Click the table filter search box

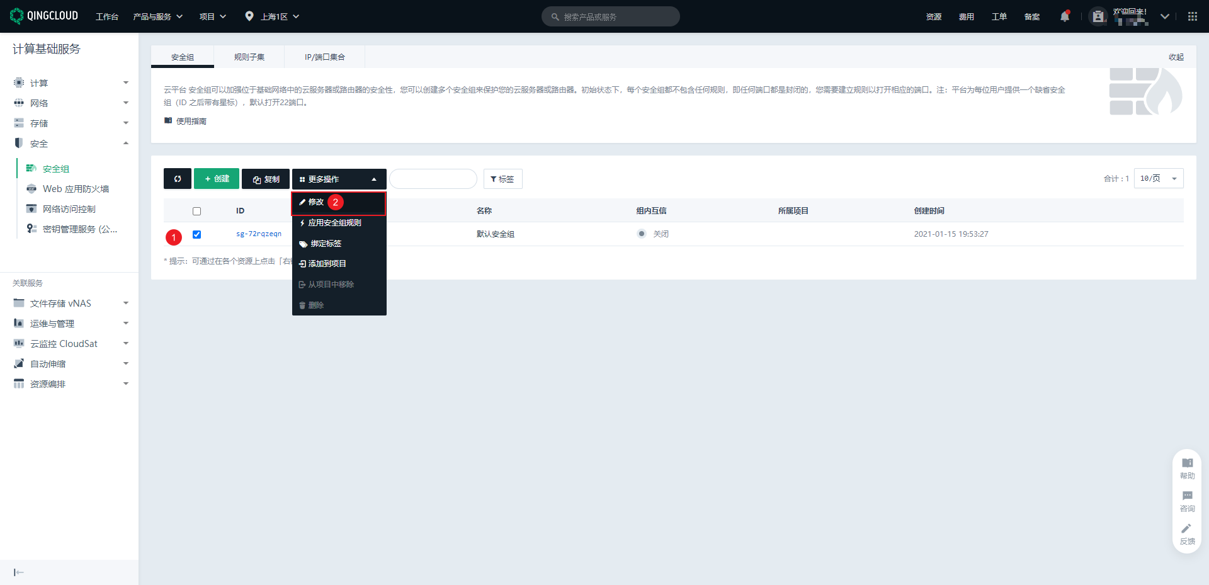tap(433, 179)
